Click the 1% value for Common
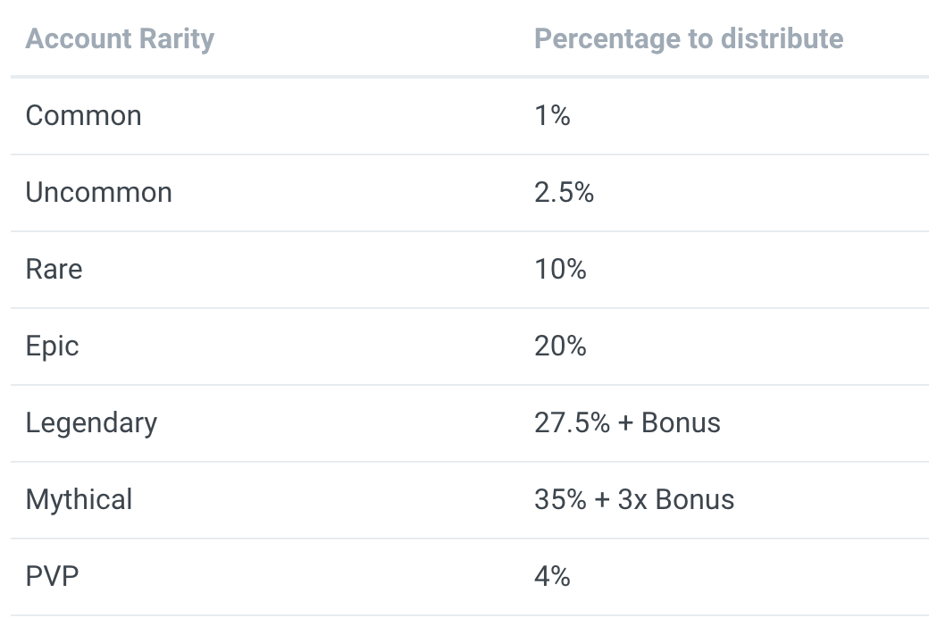The width and height of the screenshot is (929, 618). tap(552, 116)
